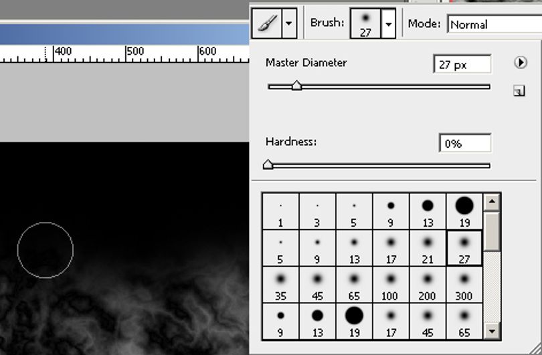Select the soft round 35 brush preset
542x355 pixels.
coord(280,285)
